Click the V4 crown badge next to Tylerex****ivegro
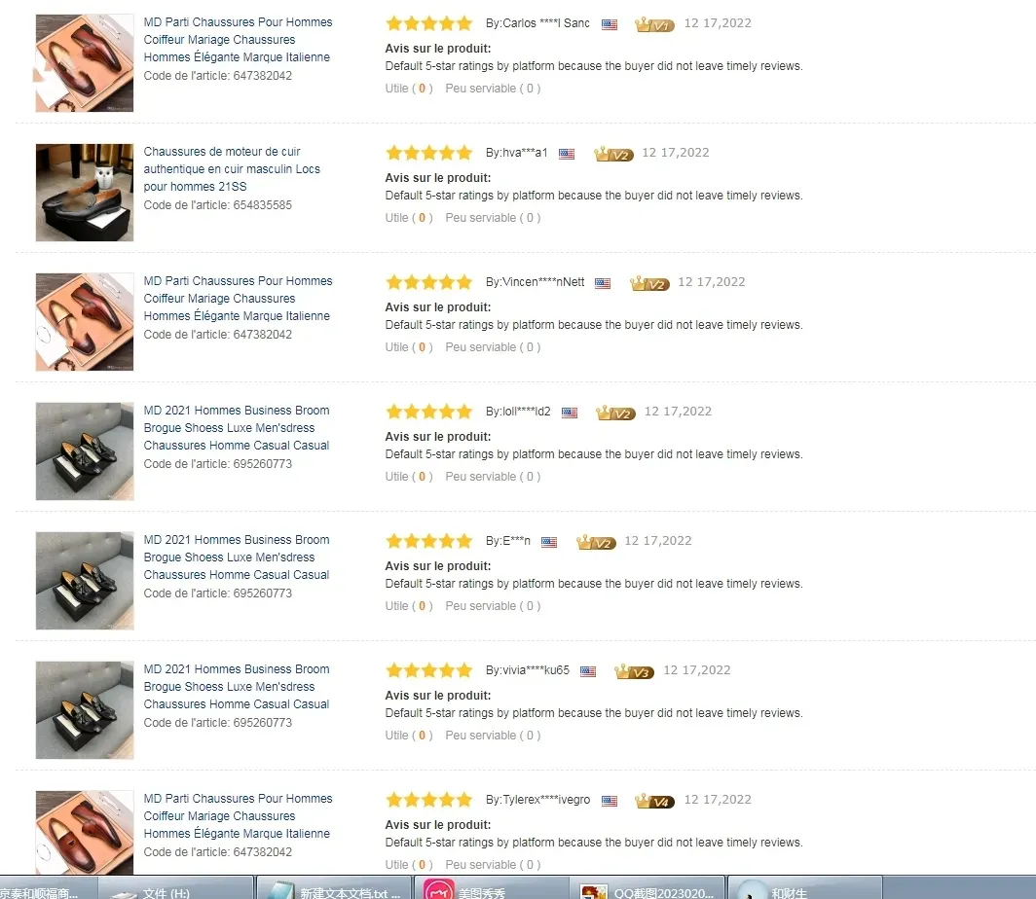 click(654, 801)
